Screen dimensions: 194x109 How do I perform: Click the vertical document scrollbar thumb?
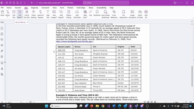tap(192, 76)
